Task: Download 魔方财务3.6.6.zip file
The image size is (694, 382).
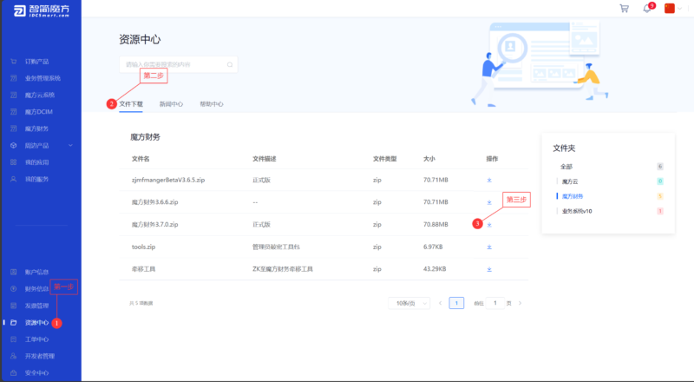Action: pos(489,202)
